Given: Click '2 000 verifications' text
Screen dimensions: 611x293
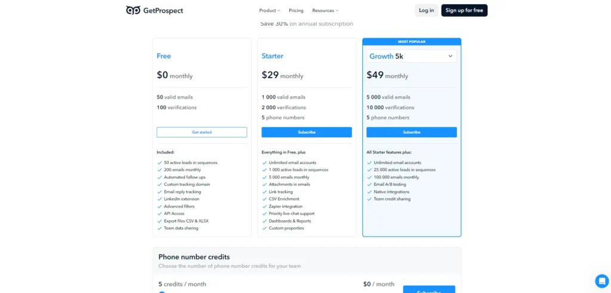Looking at the screenshot, I should click(283, 107).
